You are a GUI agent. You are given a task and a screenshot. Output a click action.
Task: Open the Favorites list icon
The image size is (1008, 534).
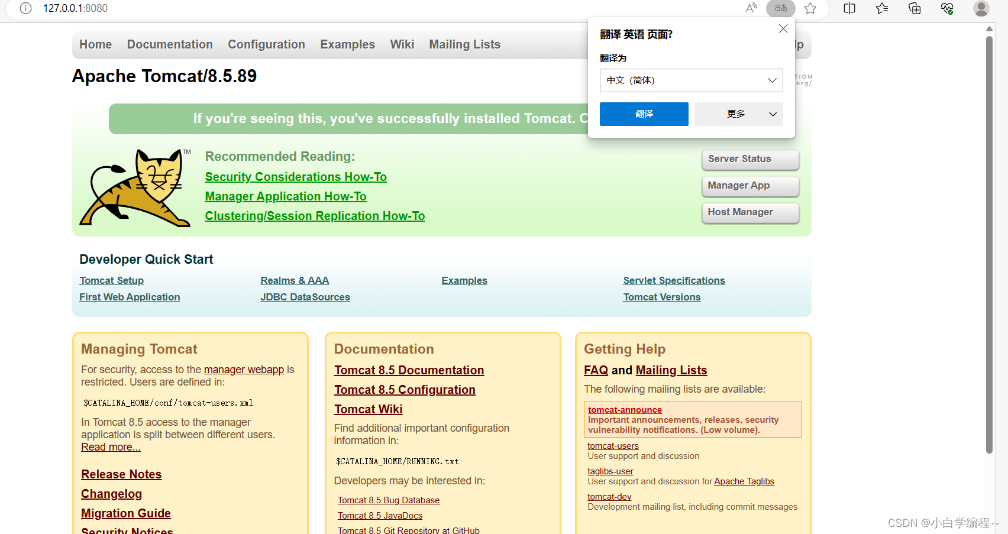pos(882,8)
